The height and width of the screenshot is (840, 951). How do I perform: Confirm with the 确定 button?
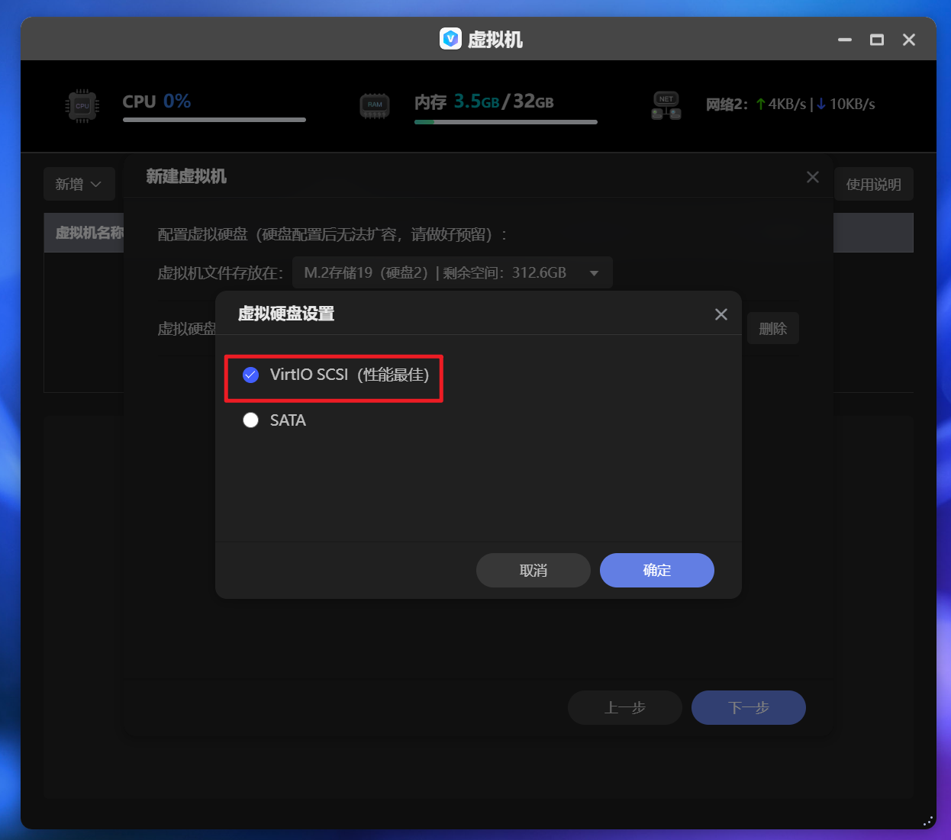coord(657,570)
